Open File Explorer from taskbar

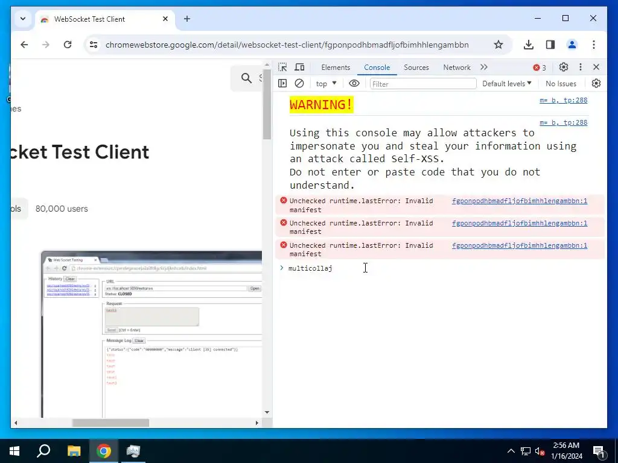click(74, 451)
